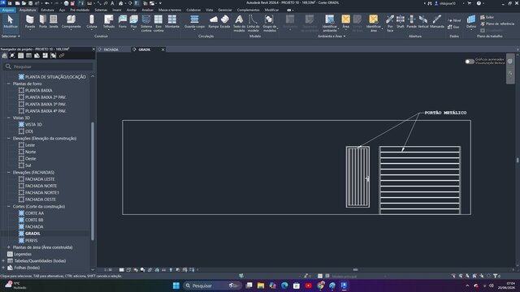520x292 pixels.
Task: Click the Plano de referência button
Action: coord(497,24)
